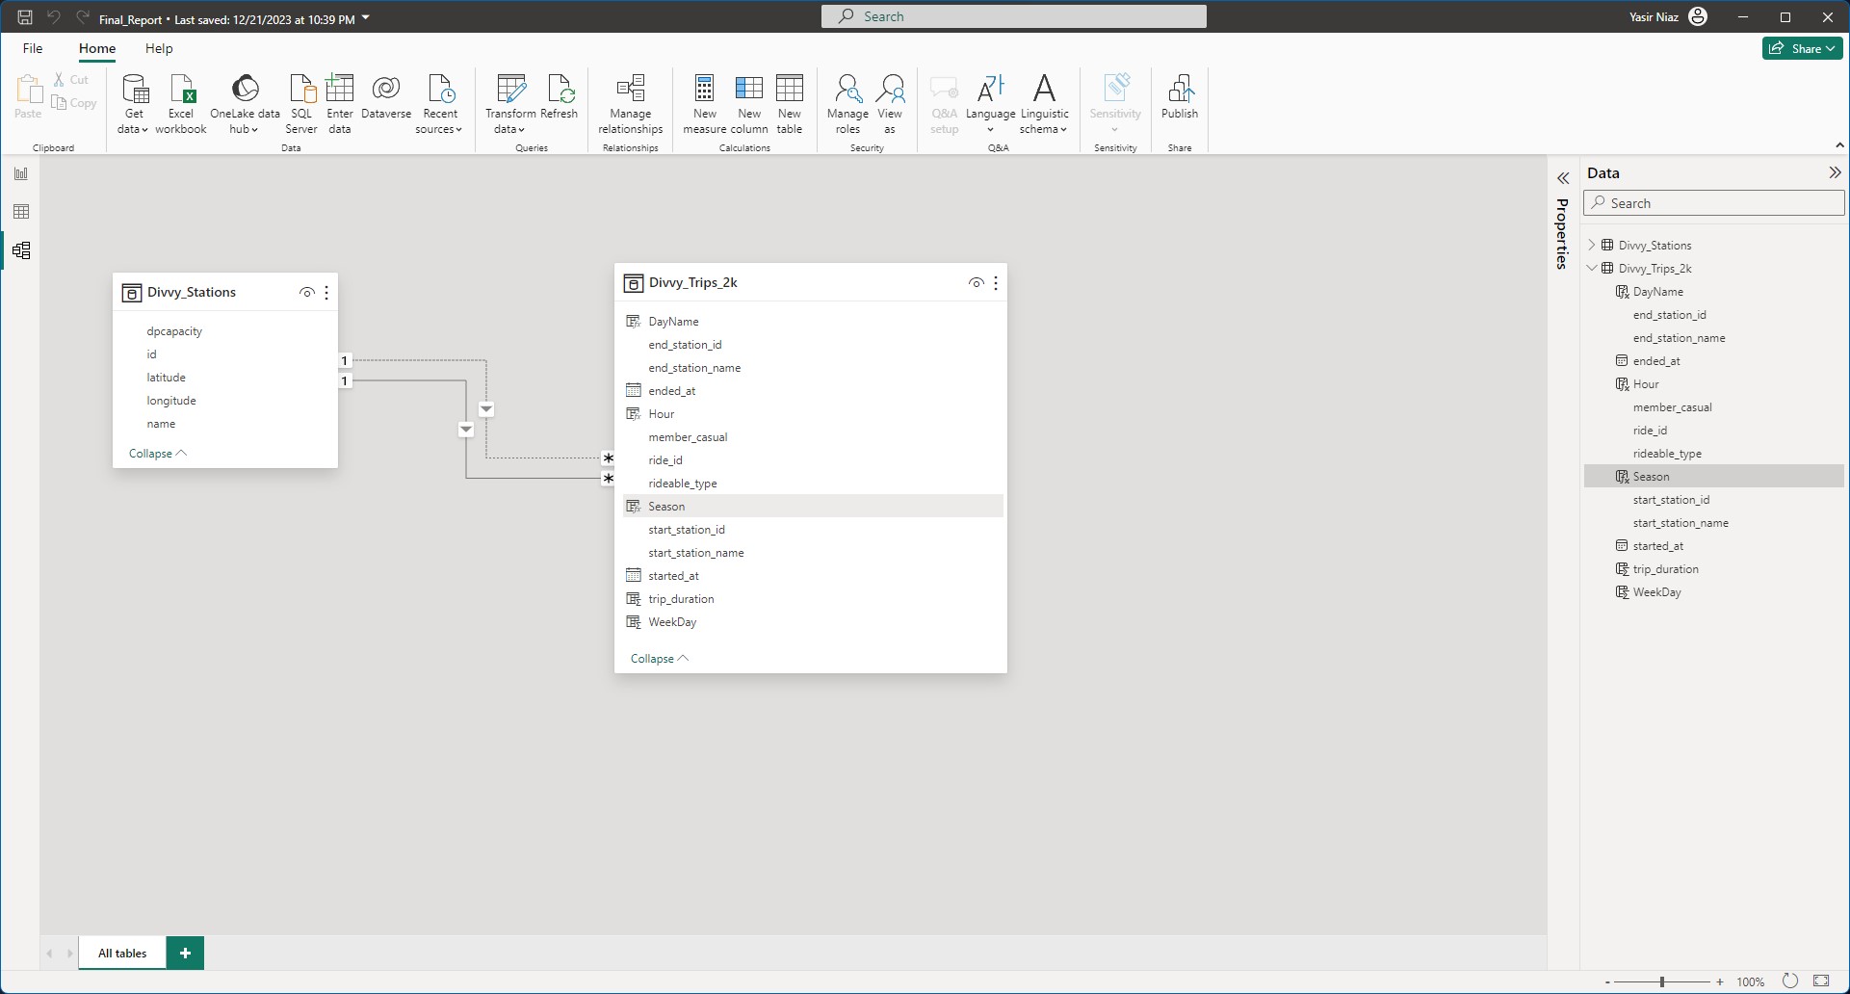
Task: Click the Data pane search field
Action: pyautogui.click(x=1714, y=203)
